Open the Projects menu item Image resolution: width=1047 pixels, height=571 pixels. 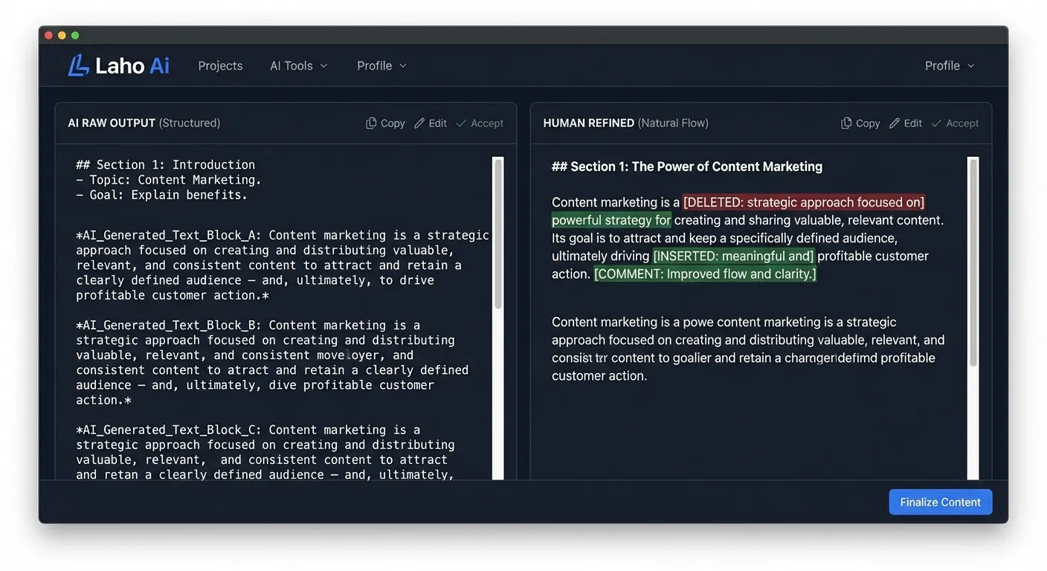tap(220, 65)
